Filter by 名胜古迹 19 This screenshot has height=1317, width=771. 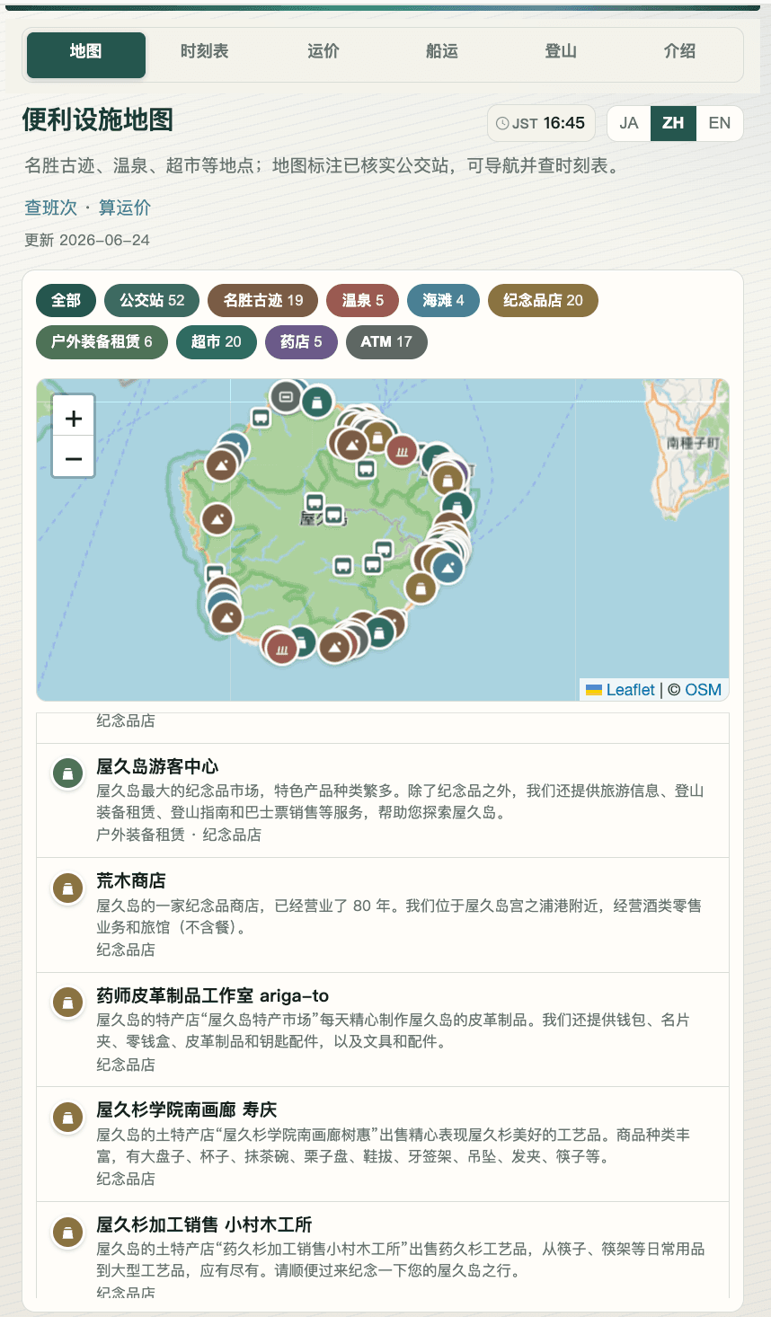263,300
